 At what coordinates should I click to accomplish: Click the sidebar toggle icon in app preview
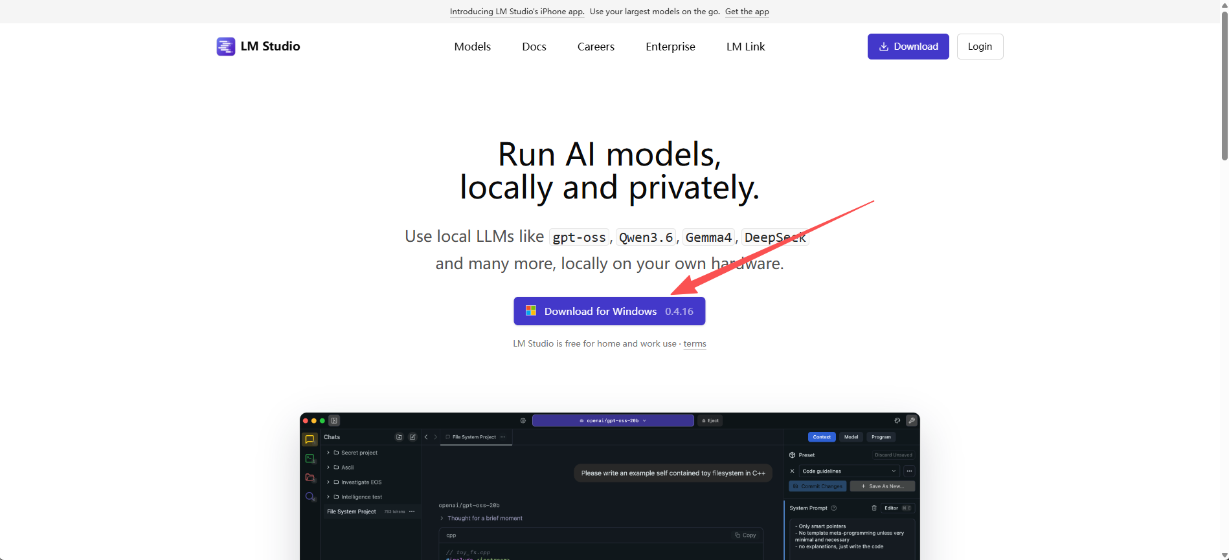(334, 420)
